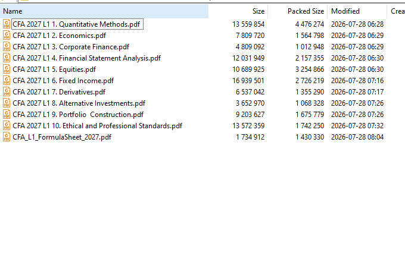Click size value '6 537 042'

[x=250, y=92]
